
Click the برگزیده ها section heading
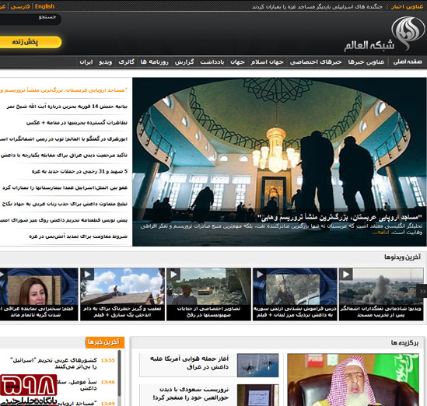coord(404,343)
